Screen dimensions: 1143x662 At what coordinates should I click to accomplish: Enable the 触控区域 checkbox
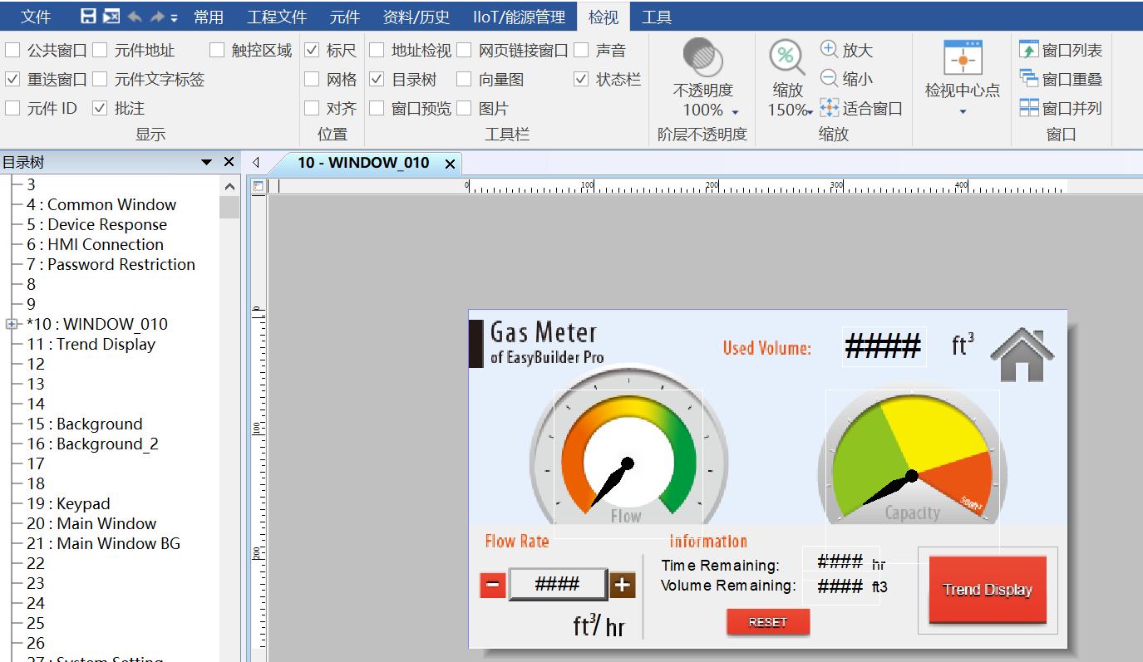pos(217,51)
